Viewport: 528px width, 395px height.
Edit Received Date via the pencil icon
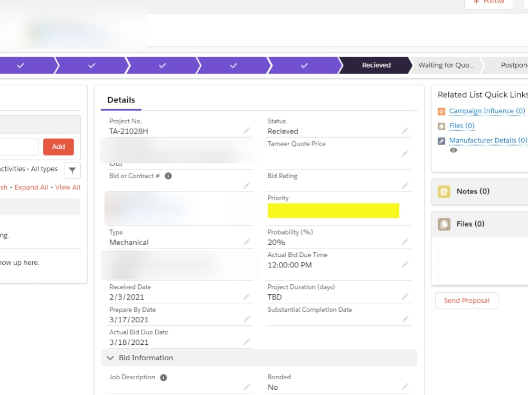click(247, 296)
